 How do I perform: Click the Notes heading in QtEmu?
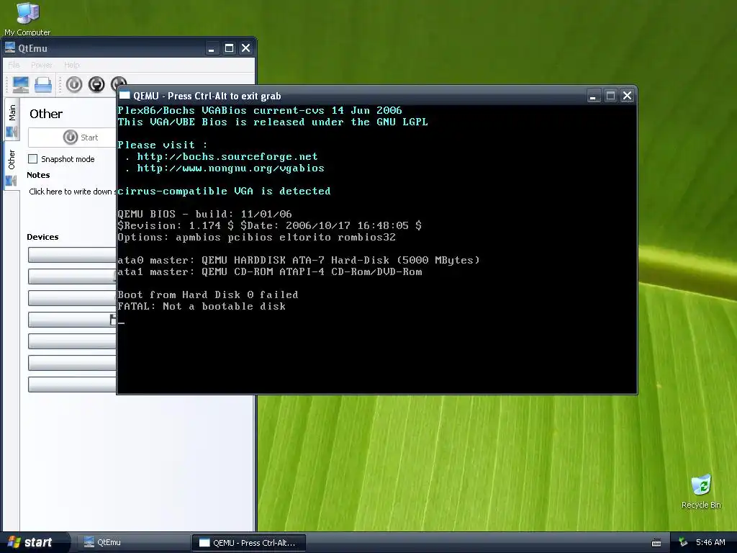tap(38, 175)
